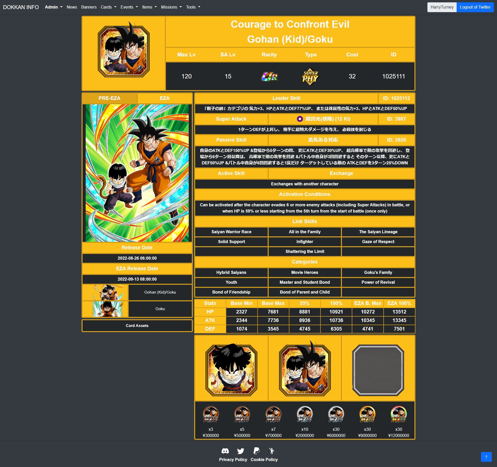Screen dimensions: 497x467
Task: Go to the News page
Action: tap(72, 7)
